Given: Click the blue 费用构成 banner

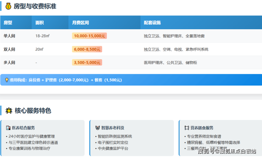Looking at the screenshot, I should (131, 80).
